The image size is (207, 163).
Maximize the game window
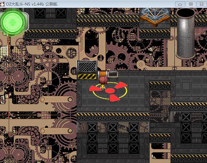[x=191, y=4]
